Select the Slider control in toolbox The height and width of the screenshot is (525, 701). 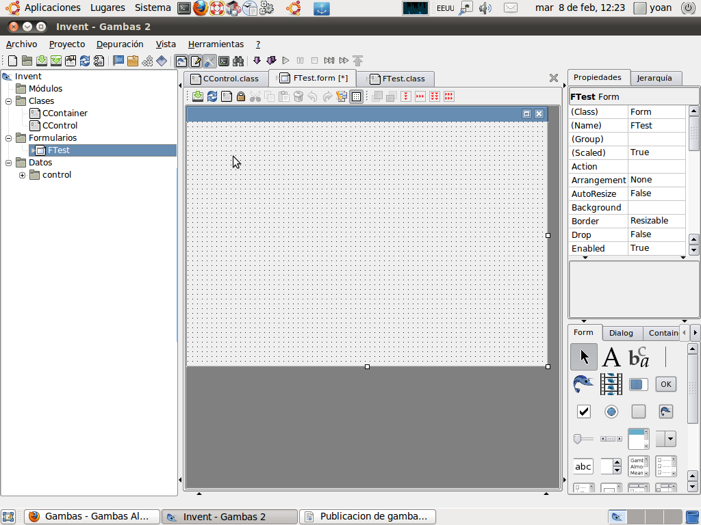(x=583, y=439)
